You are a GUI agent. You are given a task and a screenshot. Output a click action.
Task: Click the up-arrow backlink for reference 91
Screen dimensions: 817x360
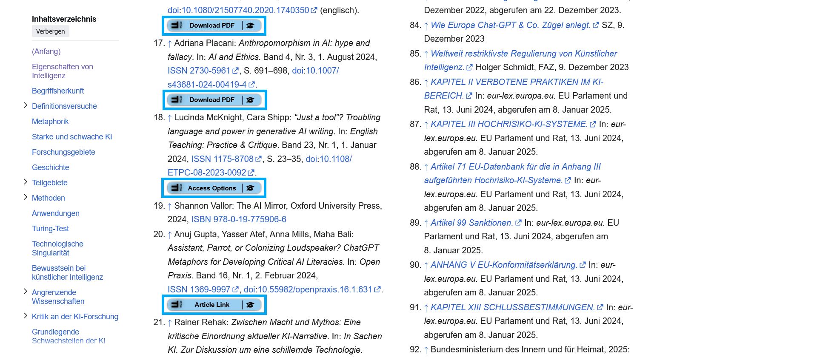(x=426, y=308)
